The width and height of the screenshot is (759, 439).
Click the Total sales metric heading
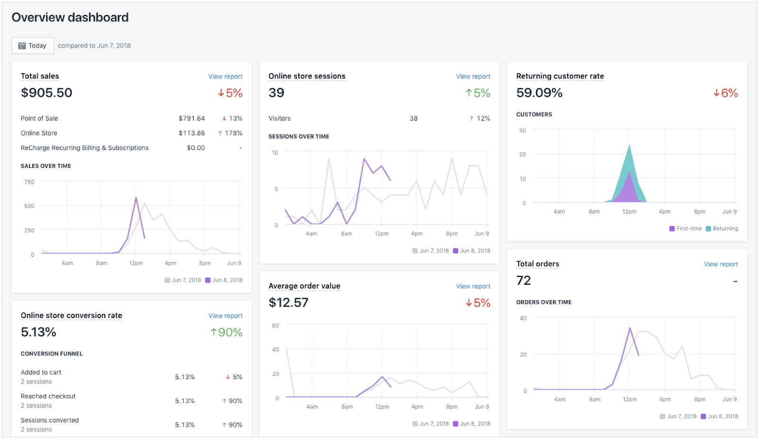coord(39,76)
